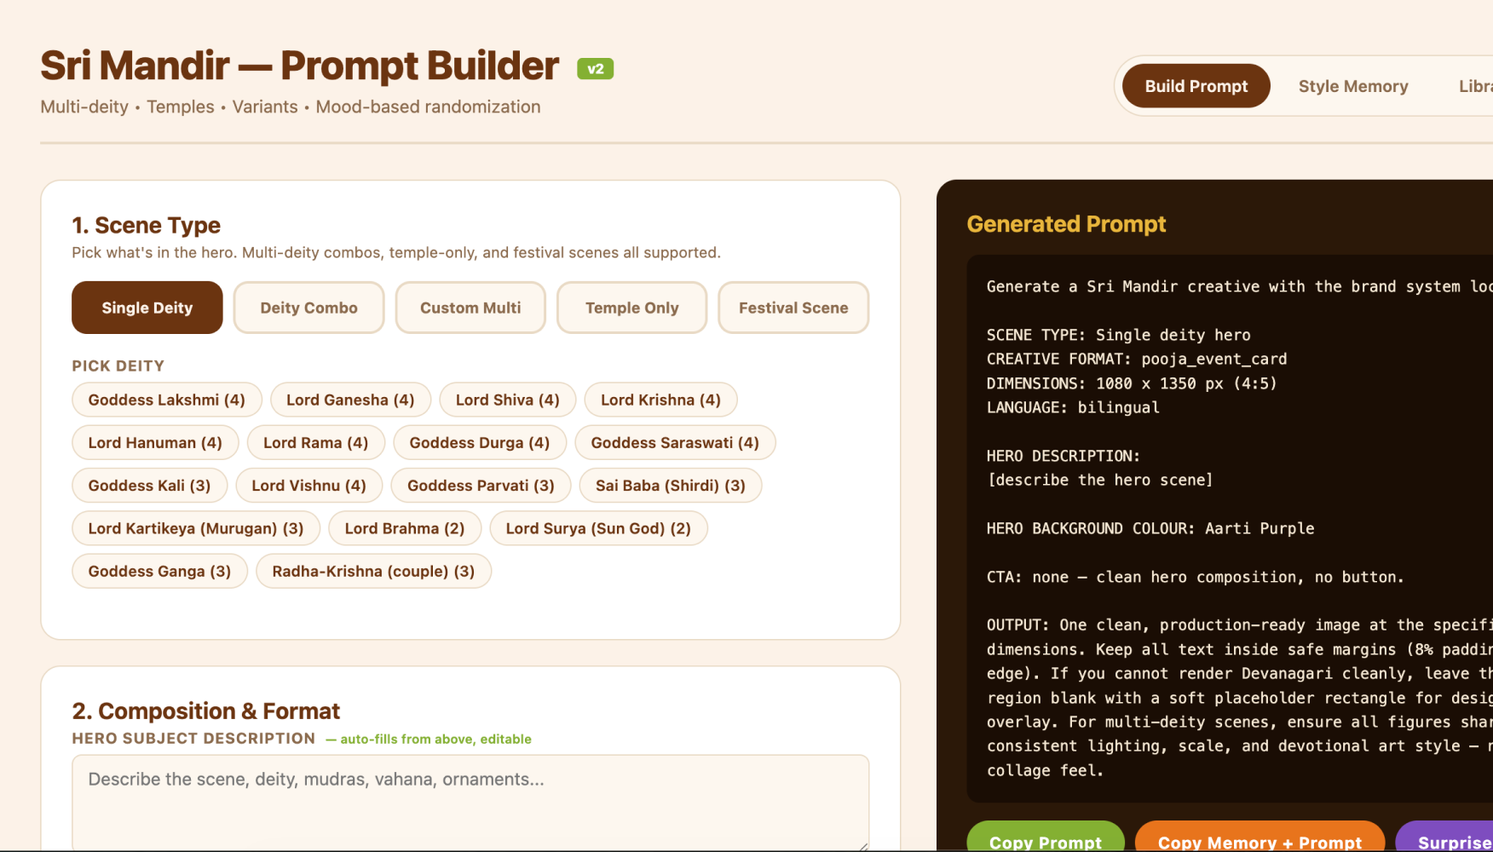Select the Goddess Lakshmi (4) chip
1493x852 pixels.
pos(167,400)
